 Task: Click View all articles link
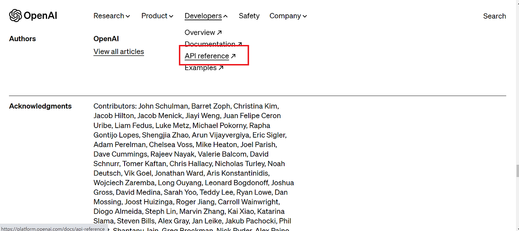pyautogui.click(x=119, y=51)
